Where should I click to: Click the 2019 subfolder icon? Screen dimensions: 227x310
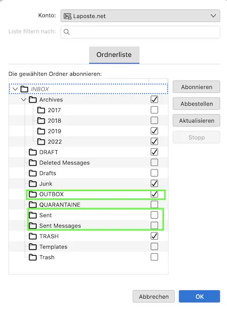click(x=41, y=131)
